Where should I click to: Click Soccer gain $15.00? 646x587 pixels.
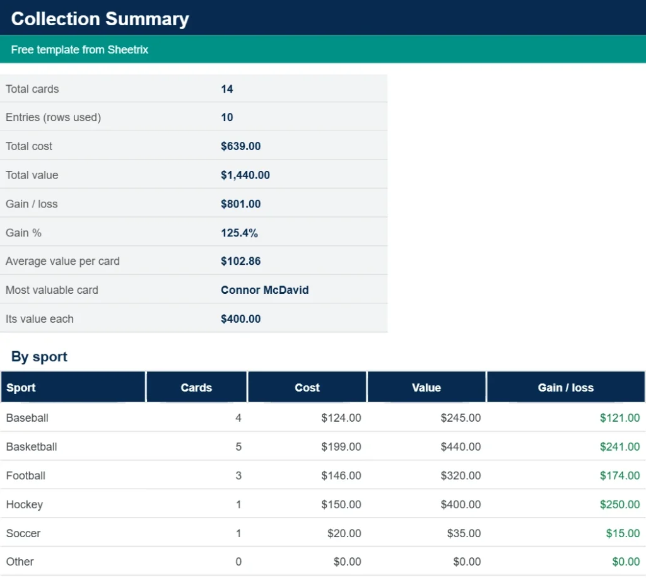point(623,533)
